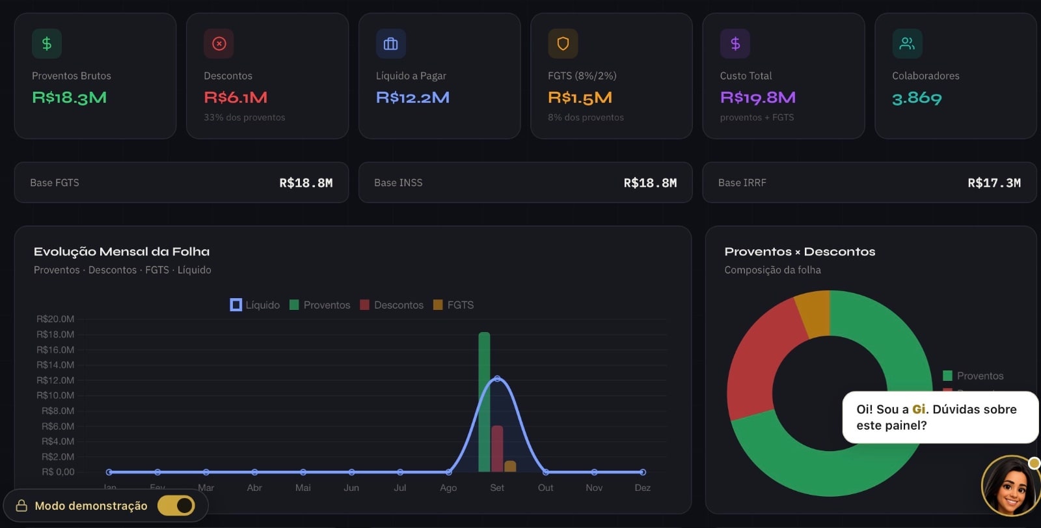Click the R$17.3M Base IRRF value
Image resolution: width=1041 pixels, height=528 pixels.
pyautogui.click(x=994, y=183)
